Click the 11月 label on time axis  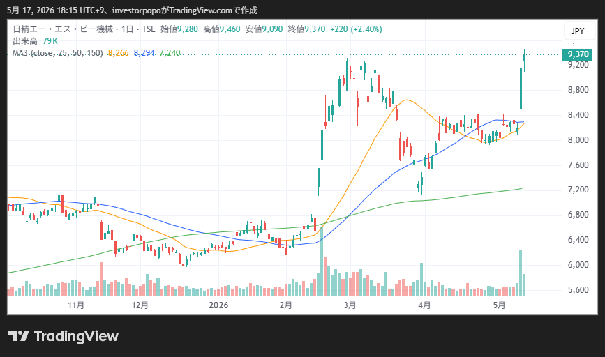[76, 305]
